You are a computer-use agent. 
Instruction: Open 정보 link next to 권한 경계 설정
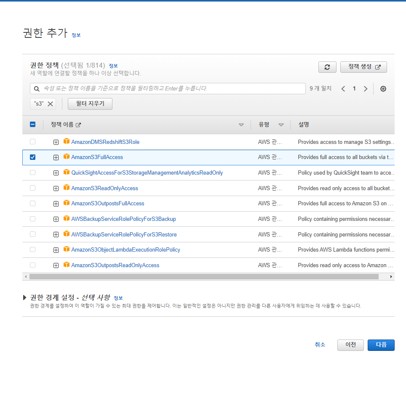(118, 298)
